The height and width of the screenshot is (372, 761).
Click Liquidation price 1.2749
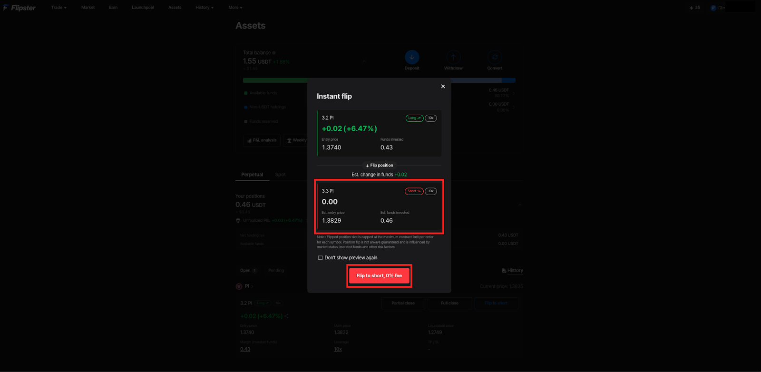pos(435,333)
